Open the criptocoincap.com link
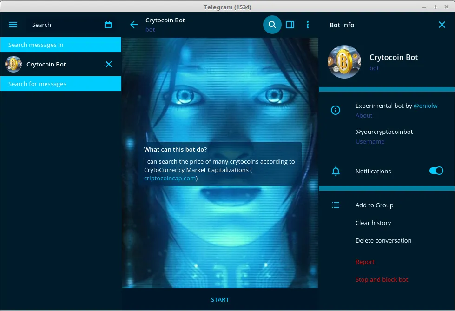 tap(170, 179)
